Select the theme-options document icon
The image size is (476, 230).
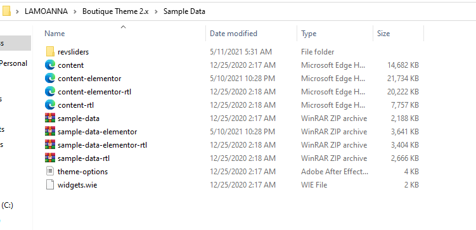(x=50, y=171)
